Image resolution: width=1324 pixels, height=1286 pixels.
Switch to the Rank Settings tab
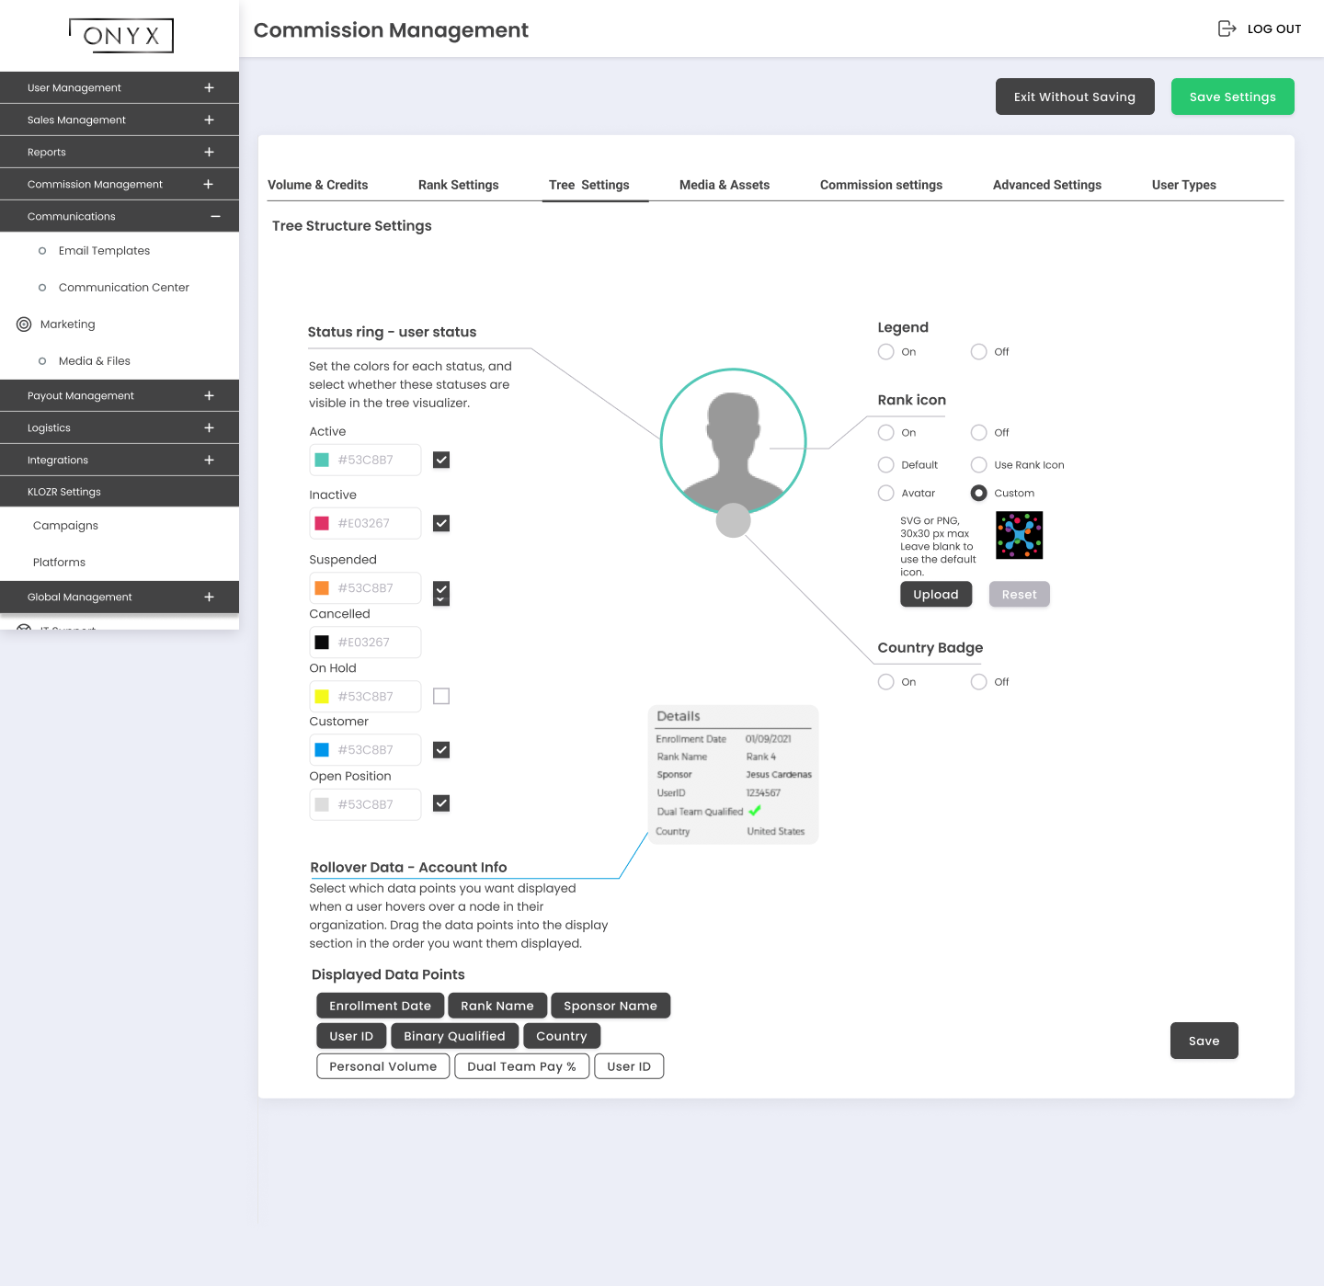pyautogui.click(x=458, y=185)
